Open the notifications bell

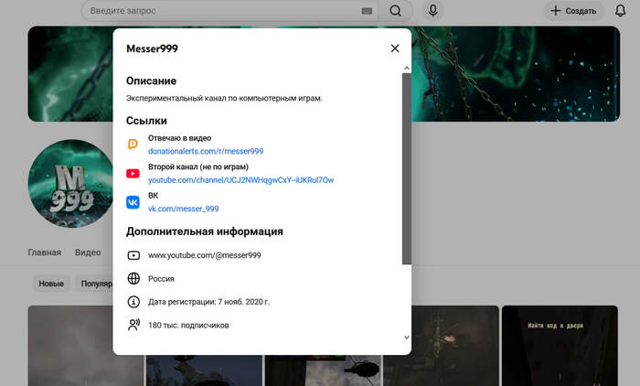(620, 11)
